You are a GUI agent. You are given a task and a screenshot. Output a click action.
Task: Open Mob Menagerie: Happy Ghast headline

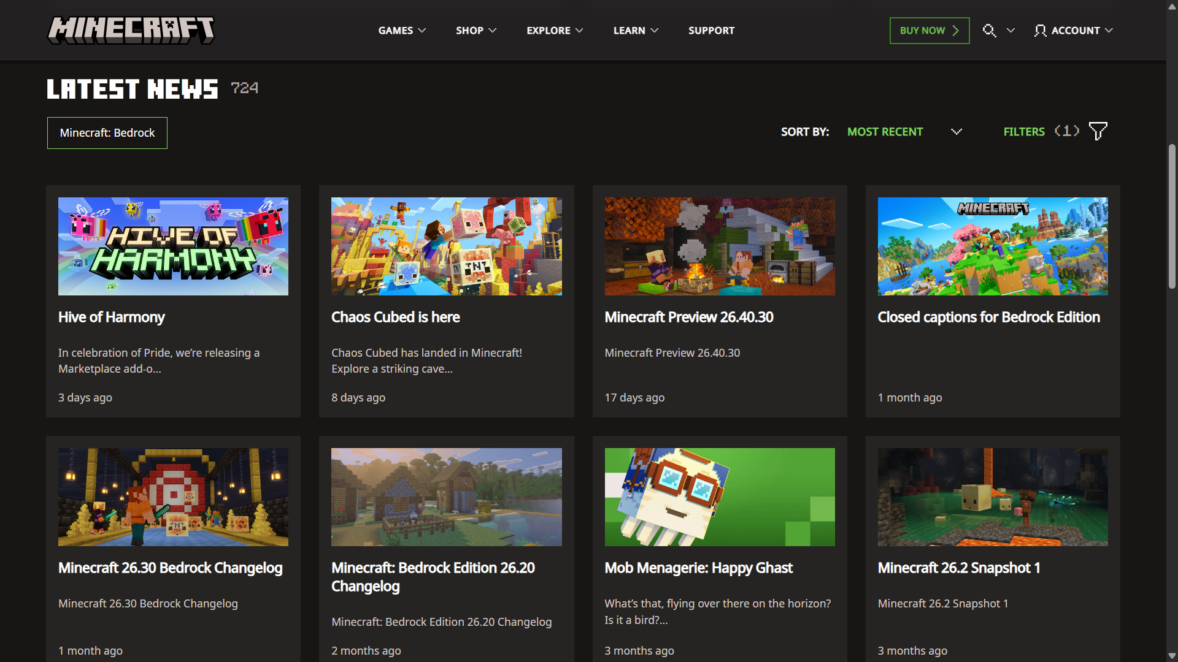pyautogui.click(x=699, y=568)
